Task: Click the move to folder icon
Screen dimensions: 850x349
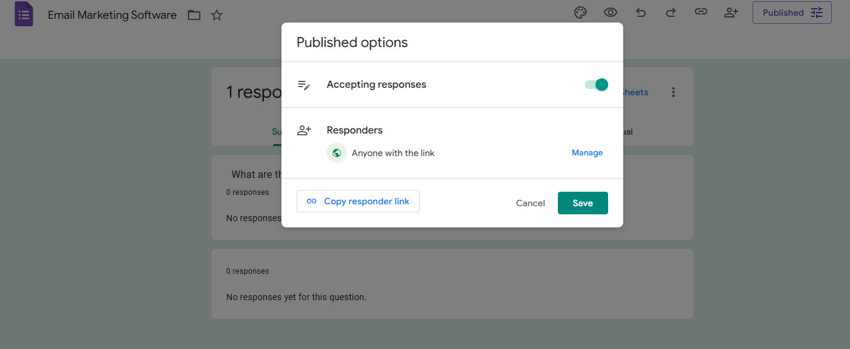Action: (194, 15)
